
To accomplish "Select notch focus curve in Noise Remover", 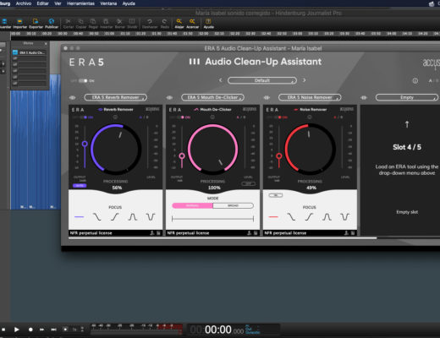I will click(344, 217).
